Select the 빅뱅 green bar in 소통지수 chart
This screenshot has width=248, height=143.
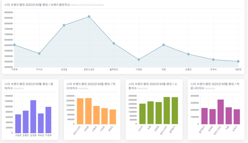click(151, 113)
